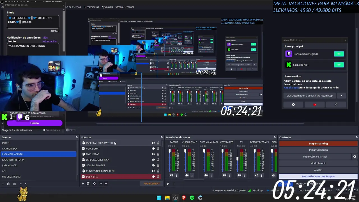
Task: Toggle Transmisión integrada output in Aitum
Action: click(x=339, y=54)
